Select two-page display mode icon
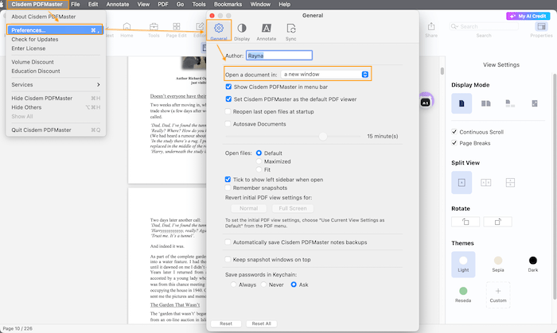This screenshot has height=333, width=557. click(x=485, y=103)
